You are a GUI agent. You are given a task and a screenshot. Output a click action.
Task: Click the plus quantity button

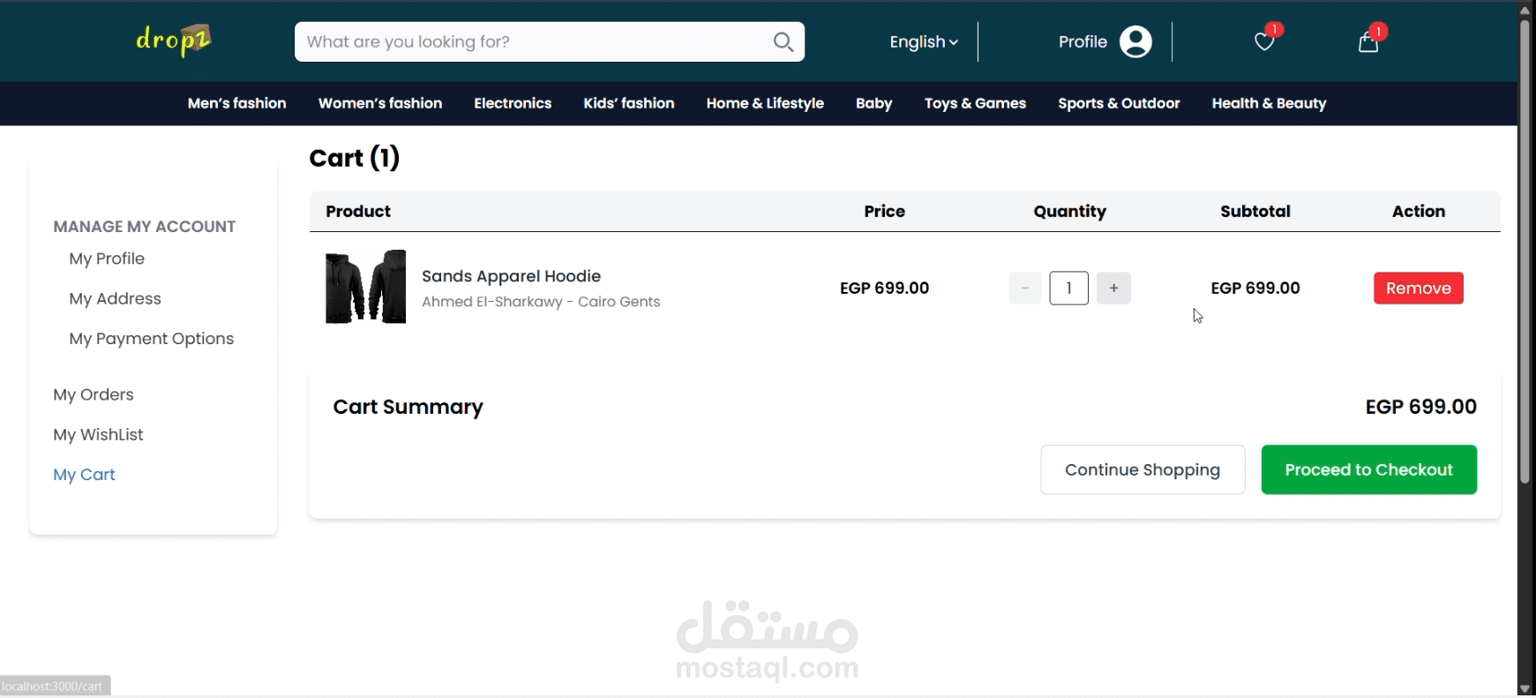click(x=1113, y=288)
